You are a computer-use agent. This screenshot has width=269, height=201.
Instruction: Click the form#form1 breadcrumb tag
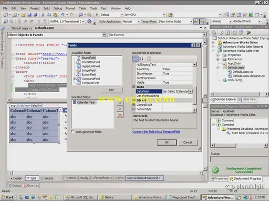coord(103,178)
